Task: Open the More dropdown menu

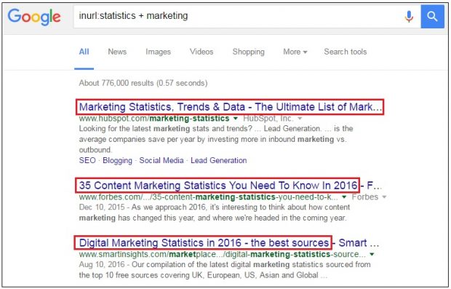Action: coord(295,52)
